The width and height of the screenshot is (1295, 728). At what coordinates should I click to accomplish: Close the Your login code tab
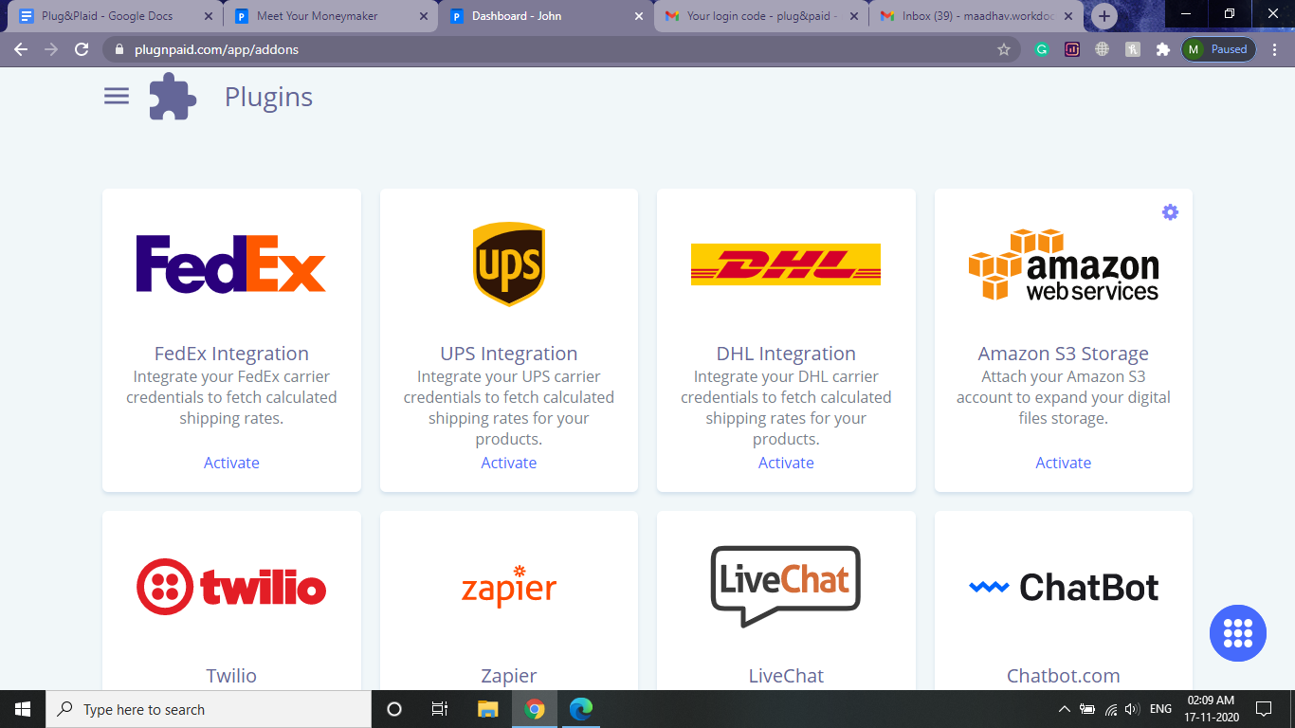(x=853, y=16)
